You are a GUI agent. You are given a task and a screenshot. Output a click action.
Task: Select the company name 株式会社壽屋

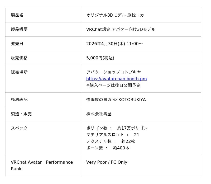click(99, 114)
